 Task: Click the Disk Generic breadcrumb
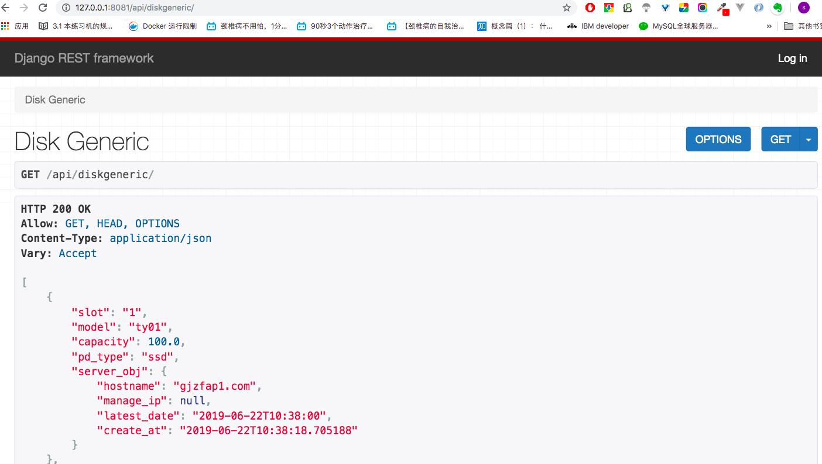pyautogui.click(x=55, y=99)
